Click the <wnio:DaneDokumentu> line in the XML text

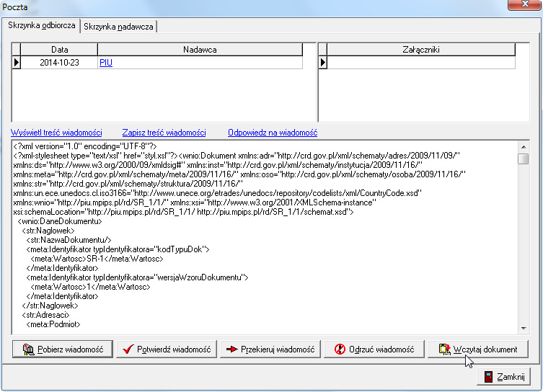60,221
